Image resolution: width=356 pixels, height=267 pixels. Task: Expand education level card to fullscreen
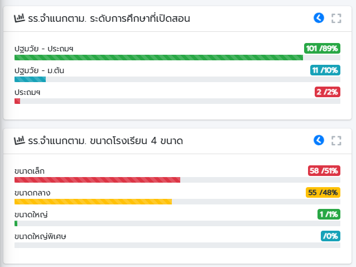(x=336, y=18)
